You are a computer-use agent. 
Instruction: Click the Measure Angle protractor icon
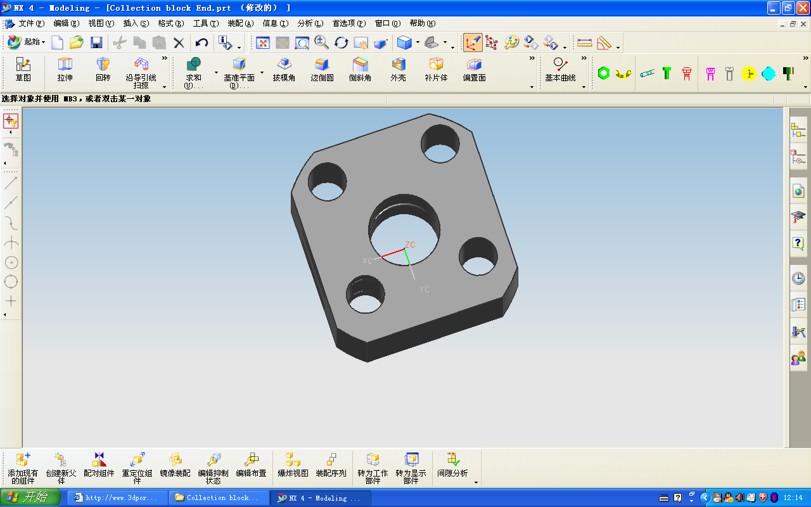[604, 42]
